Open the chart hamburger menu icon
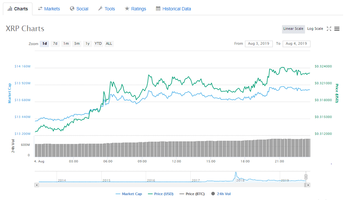349x200 pixels. point(337,29)
